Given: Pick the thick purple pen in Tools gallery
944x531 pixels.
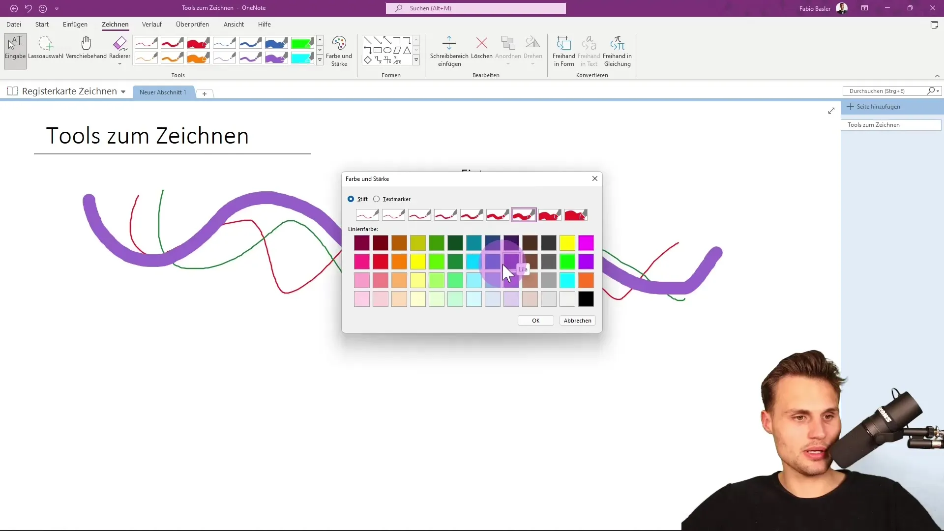Looking at the screenshot, I should 276,58.
